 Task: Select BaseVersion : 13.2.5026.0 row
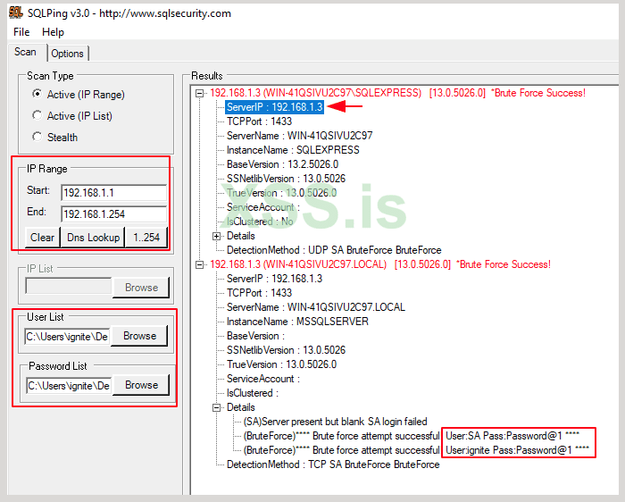(x=283, y=164)
